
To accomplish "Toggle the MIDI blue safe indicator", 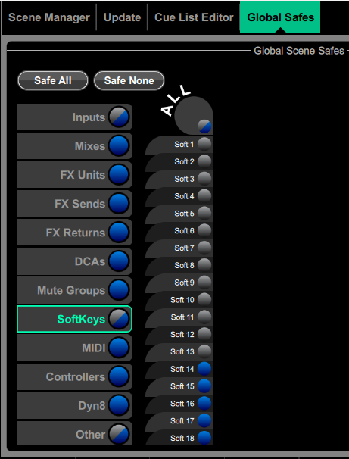I will 119,348.
